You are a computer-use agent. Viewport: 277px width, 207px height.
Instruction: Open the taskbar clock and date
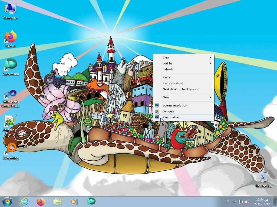point(262,202)
